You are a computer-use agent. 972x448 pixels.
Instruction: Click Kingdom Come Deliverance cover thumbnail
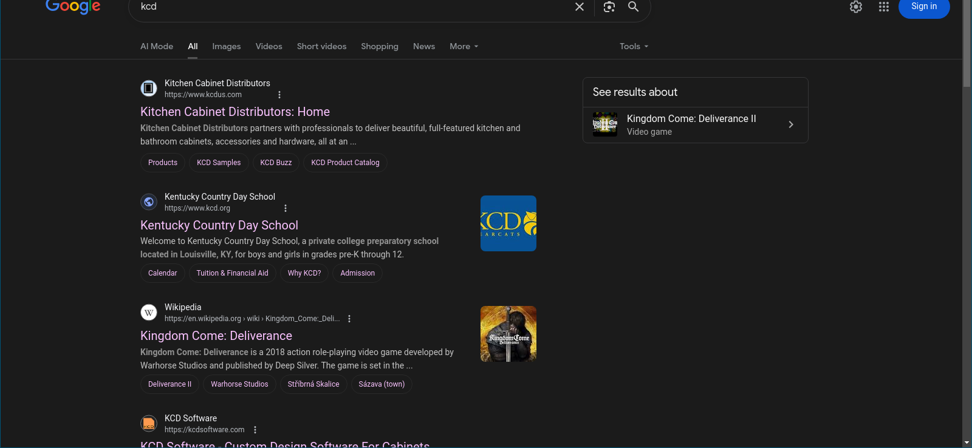(508, 334)
